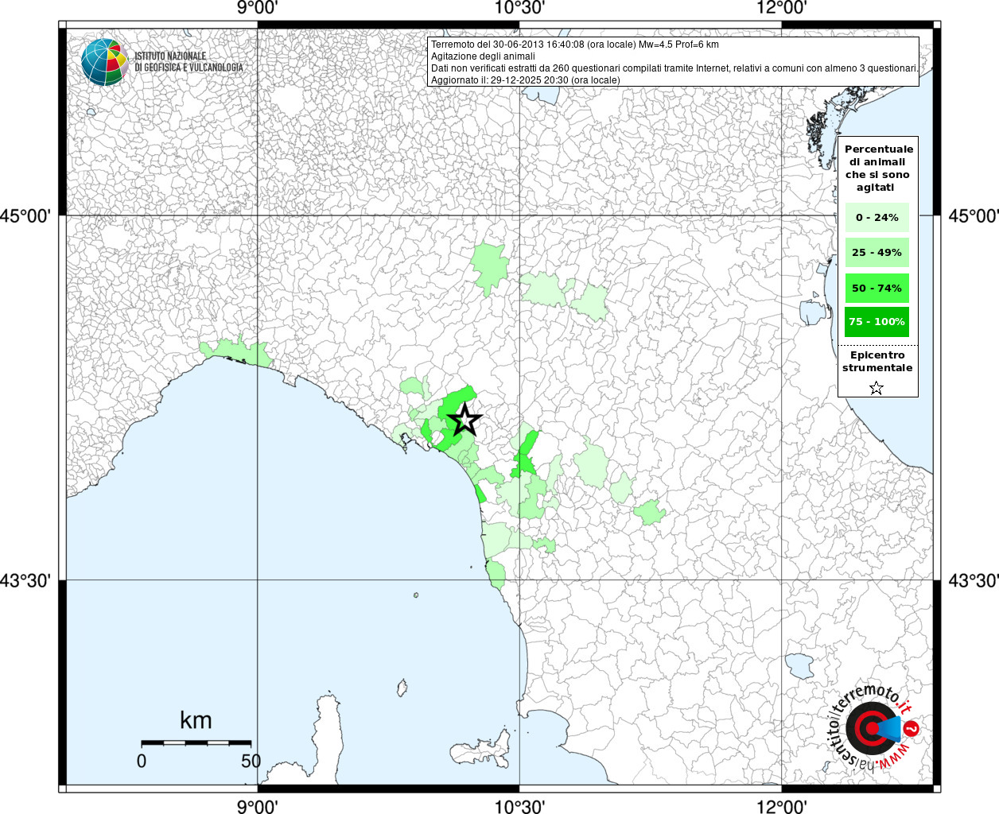This screenshot has width=999, height=814.
Task: Click the legend epicenter star symbol
Action: (877, 388)
